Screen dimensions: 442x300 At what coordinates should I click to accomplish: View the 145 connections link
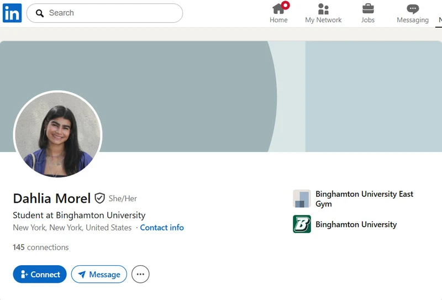point(40,248)
